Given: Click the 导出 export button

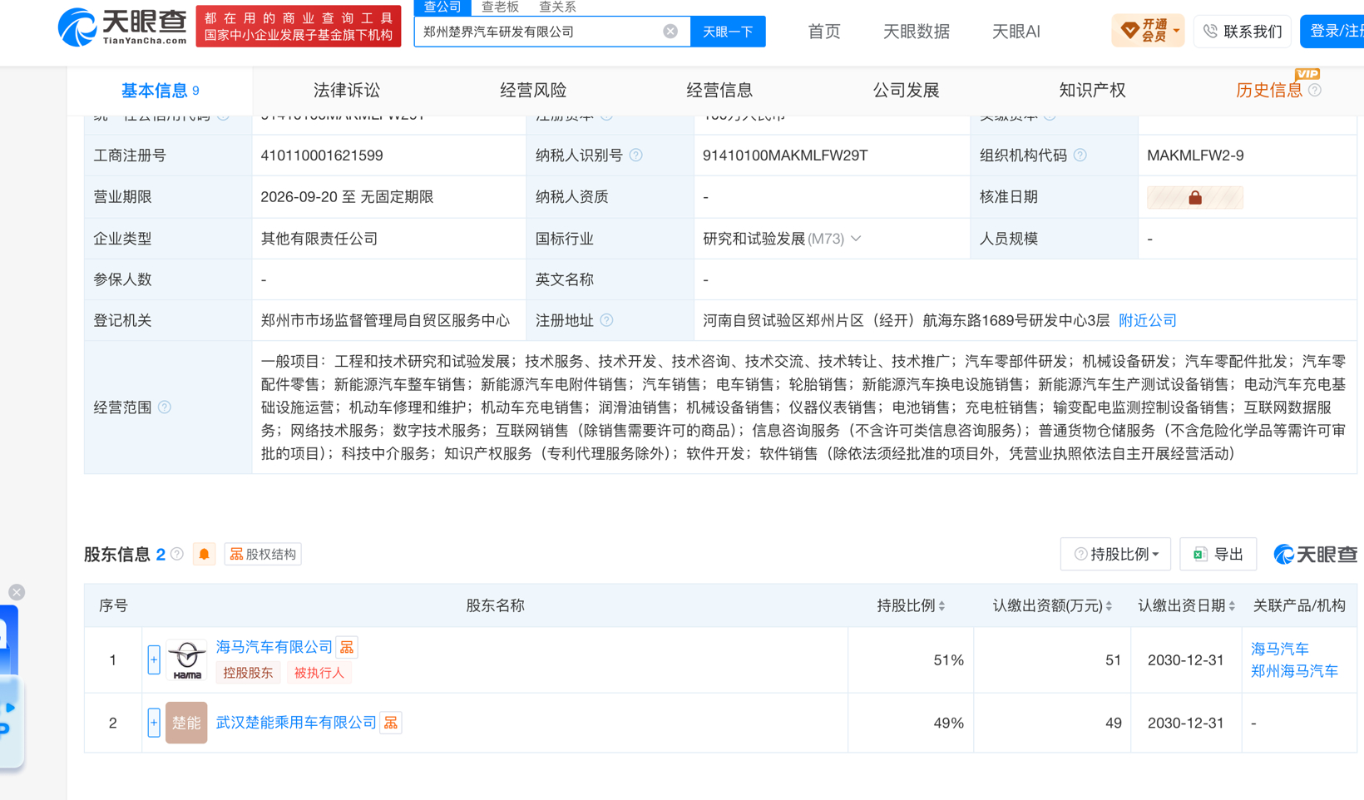Looking at the screenshot, I should click(1218, 554).
